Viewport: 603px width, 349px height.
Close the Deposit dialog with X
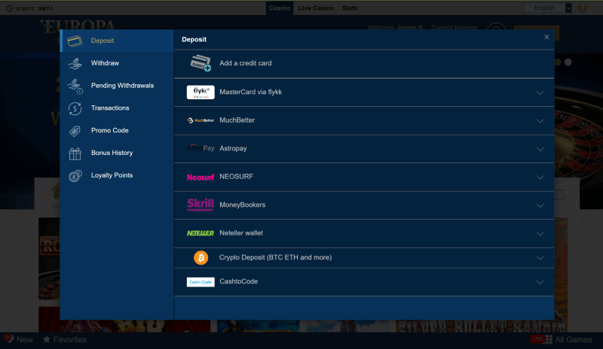[546, 37]
